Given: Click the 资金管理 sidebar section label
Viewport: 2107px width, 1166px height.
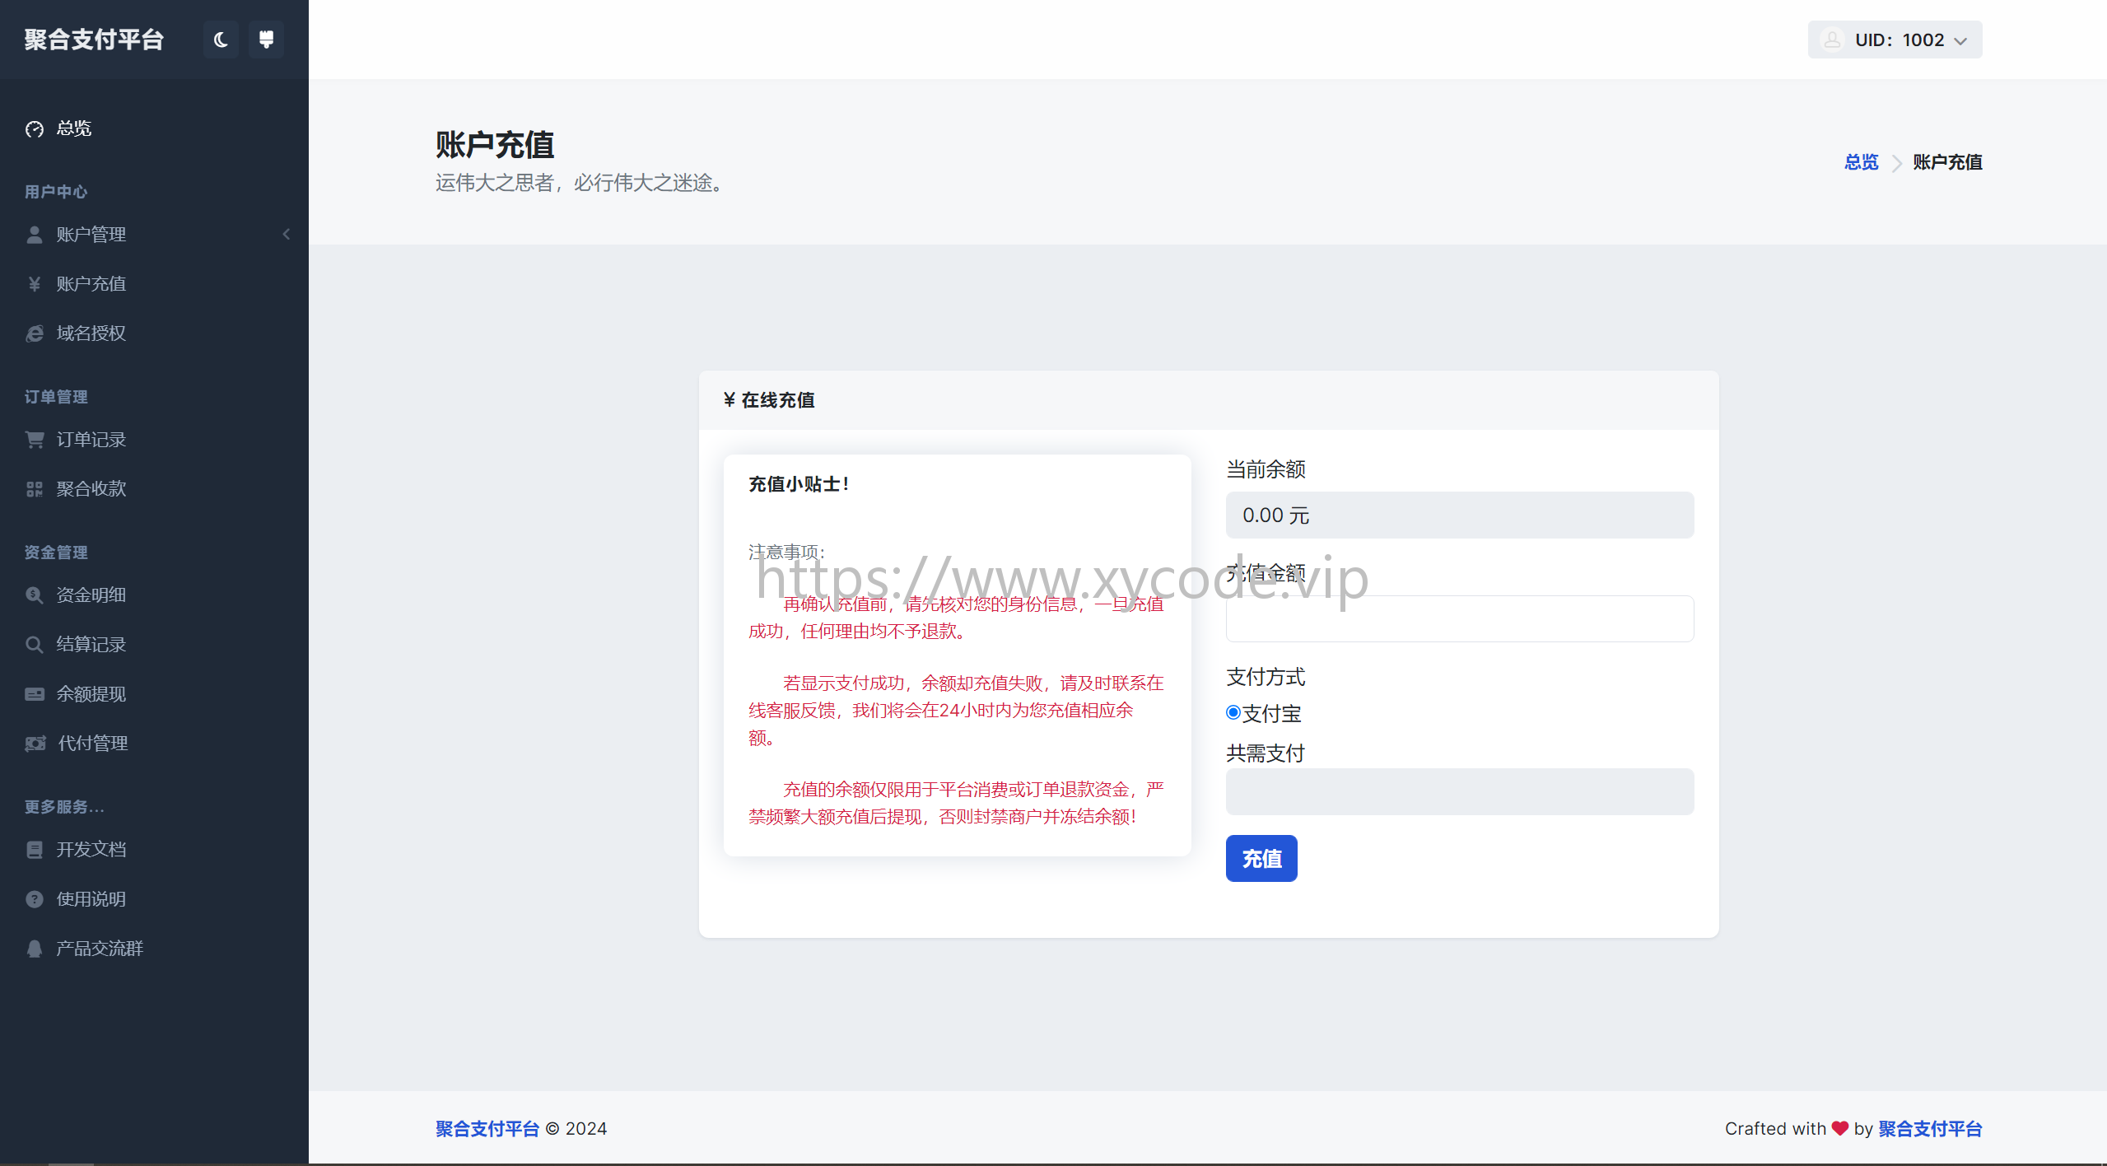Looking at the screenshot, I should click(x=56, y=553).
